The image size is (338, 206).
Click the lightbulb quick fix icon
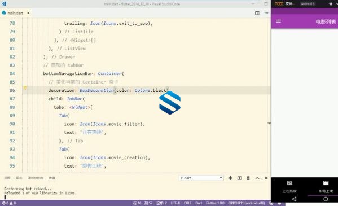tap(25, 88)
